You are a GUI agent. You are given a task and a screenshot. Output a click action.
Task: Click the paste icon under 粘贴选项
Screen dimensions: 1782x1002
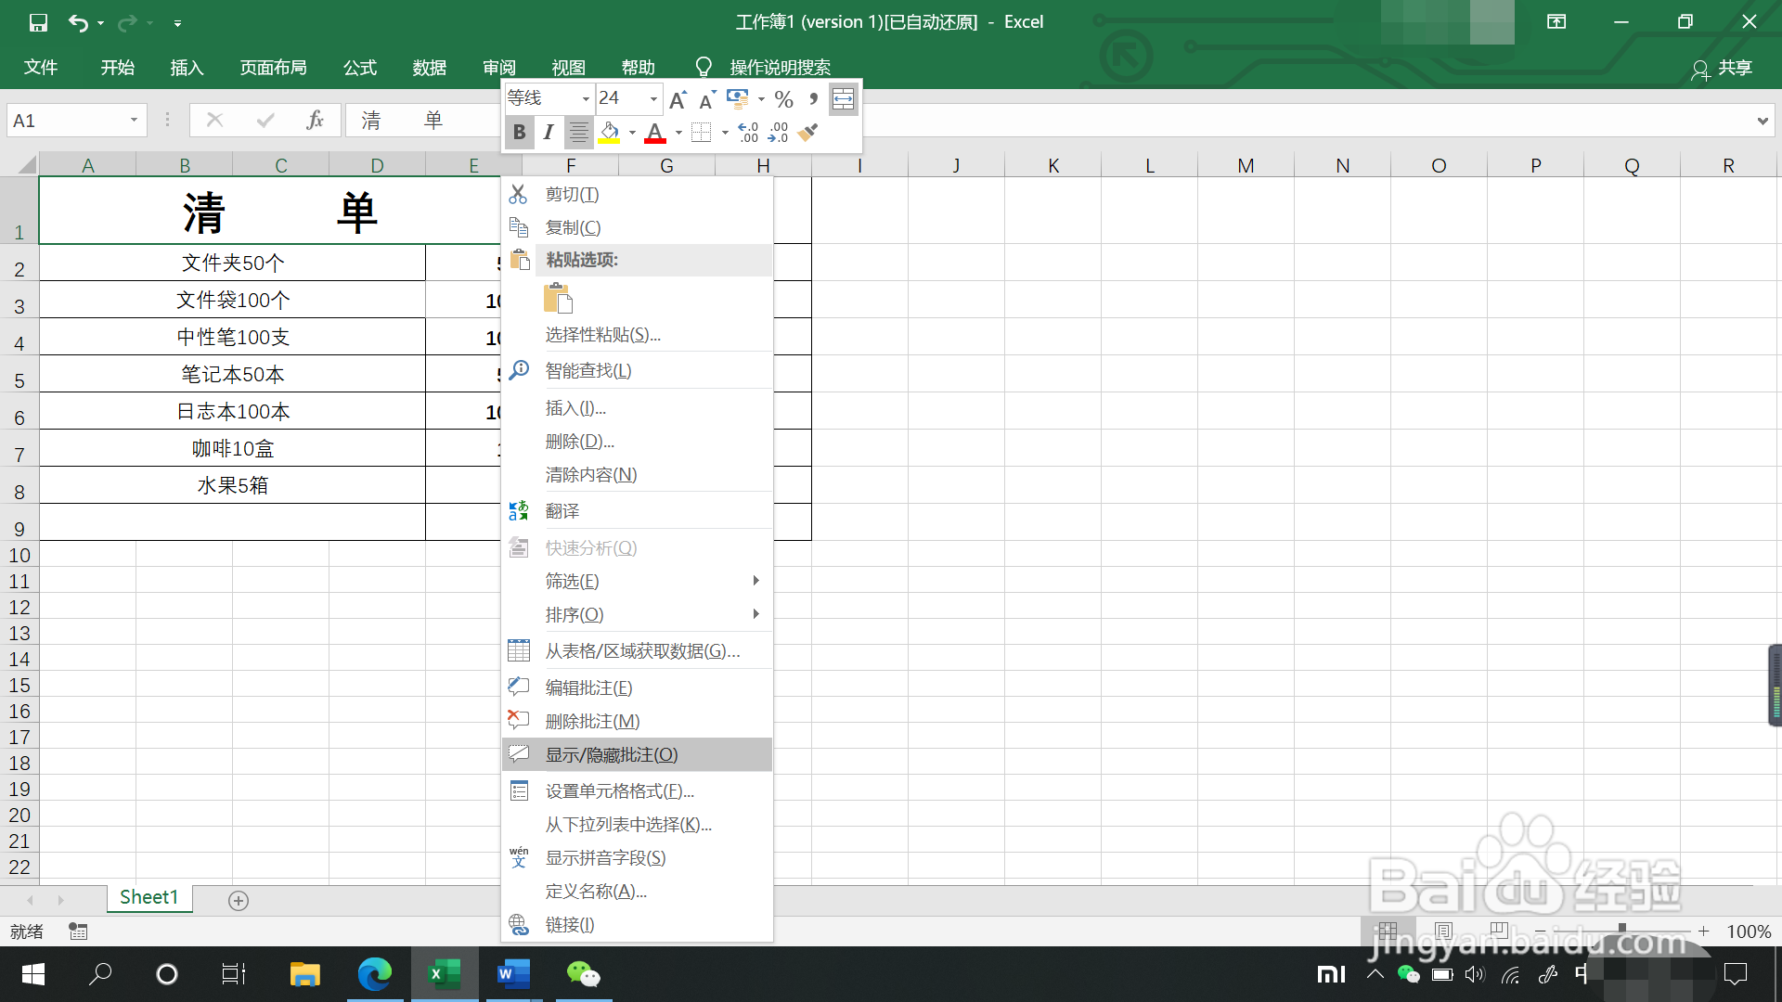coord(558,299)
